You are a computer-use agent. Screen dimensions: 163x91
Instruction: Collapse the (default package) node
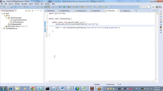coord(7,18)
